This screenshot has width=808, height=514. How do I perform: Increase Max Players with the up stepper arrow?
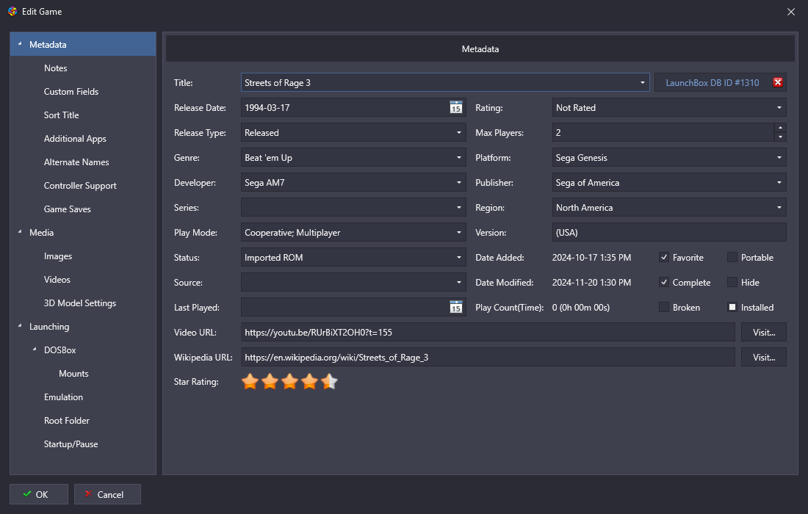click(780, 128)
